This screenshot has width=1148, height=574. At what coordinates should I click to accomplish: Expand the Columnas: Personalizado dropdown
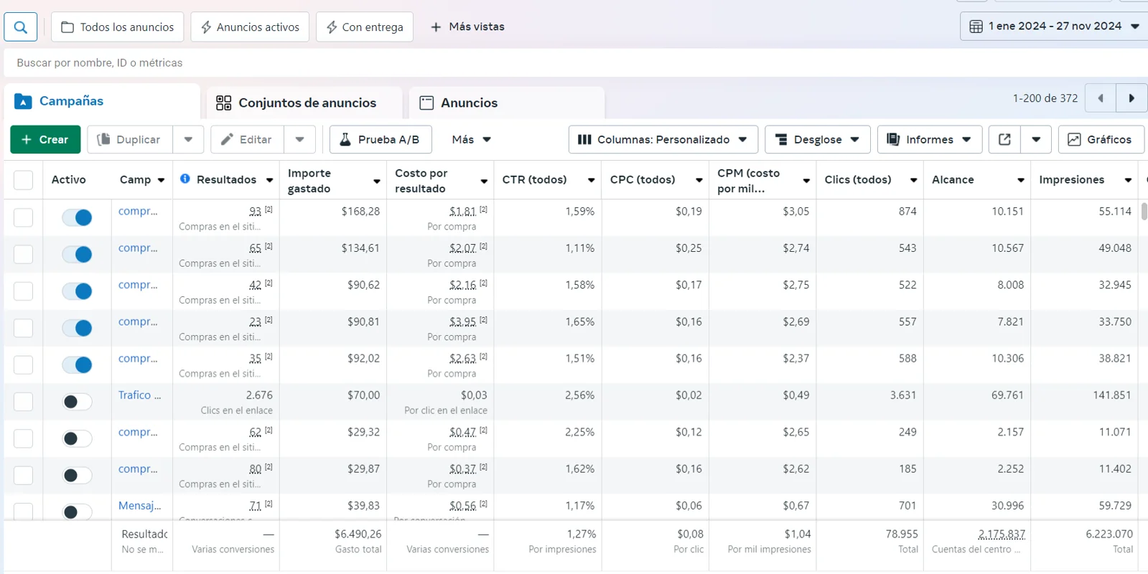(x=663, y=139)
